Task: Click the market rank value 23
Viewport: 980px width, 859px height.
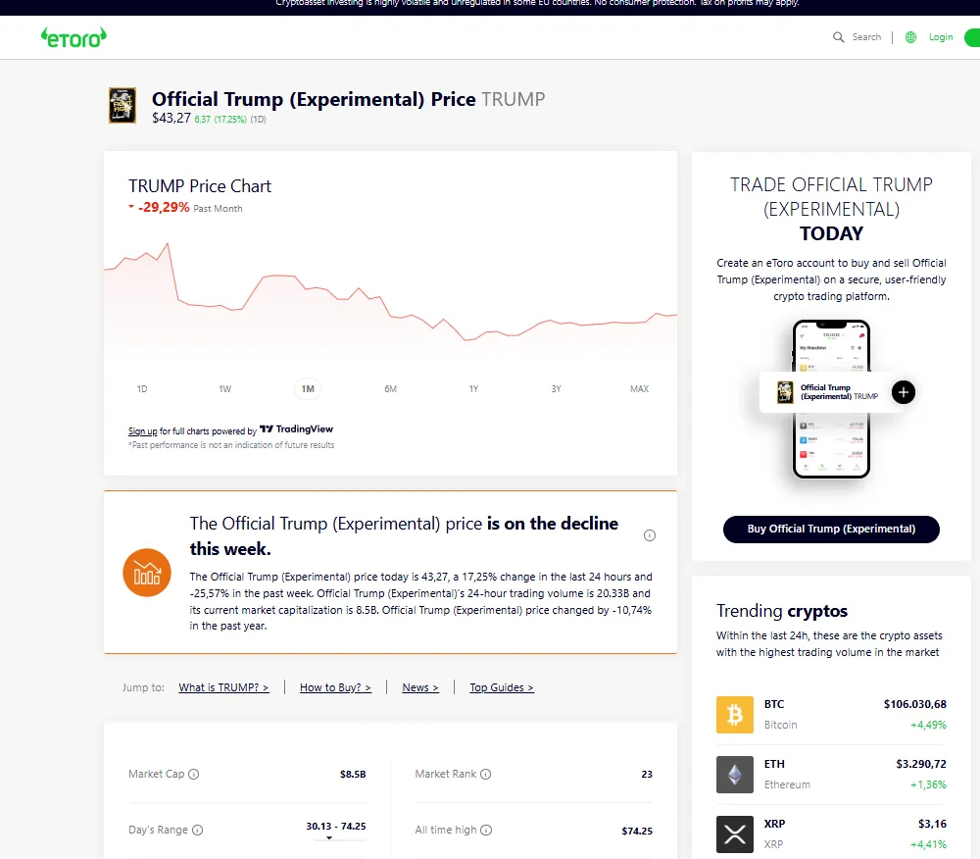Action: pos(647,775)
